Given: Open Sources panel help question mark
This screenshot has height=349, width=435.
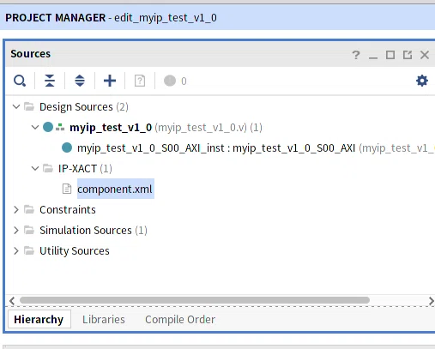Looking at the screenshot, I should [x=356, y=55].
